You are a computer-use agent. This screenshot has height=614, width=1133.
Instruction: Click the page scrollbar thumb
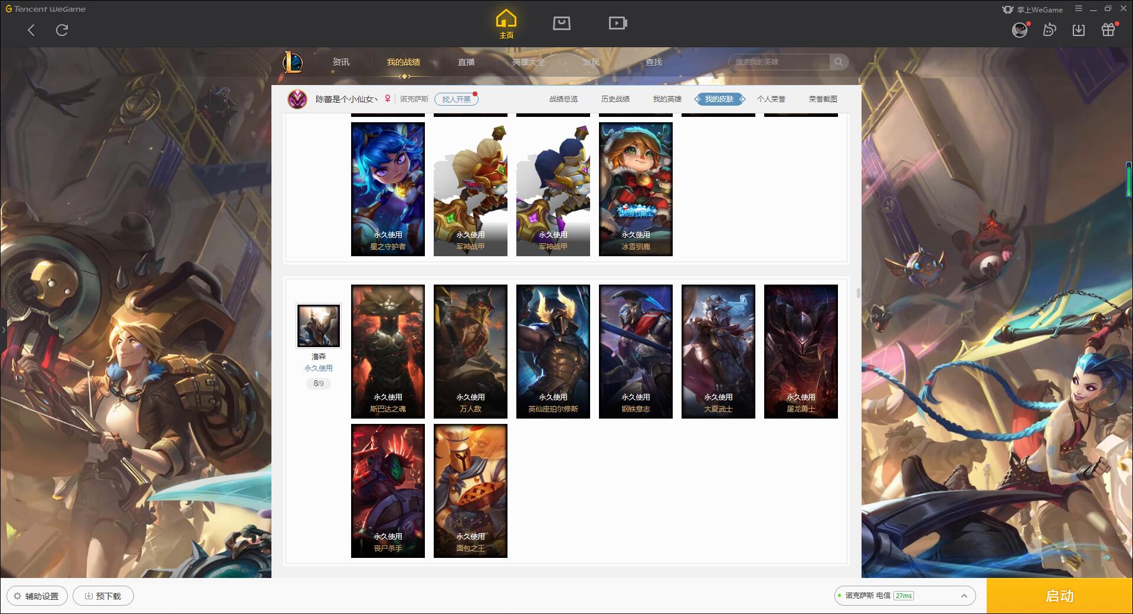pyautogui.click(x=858, y=293)
